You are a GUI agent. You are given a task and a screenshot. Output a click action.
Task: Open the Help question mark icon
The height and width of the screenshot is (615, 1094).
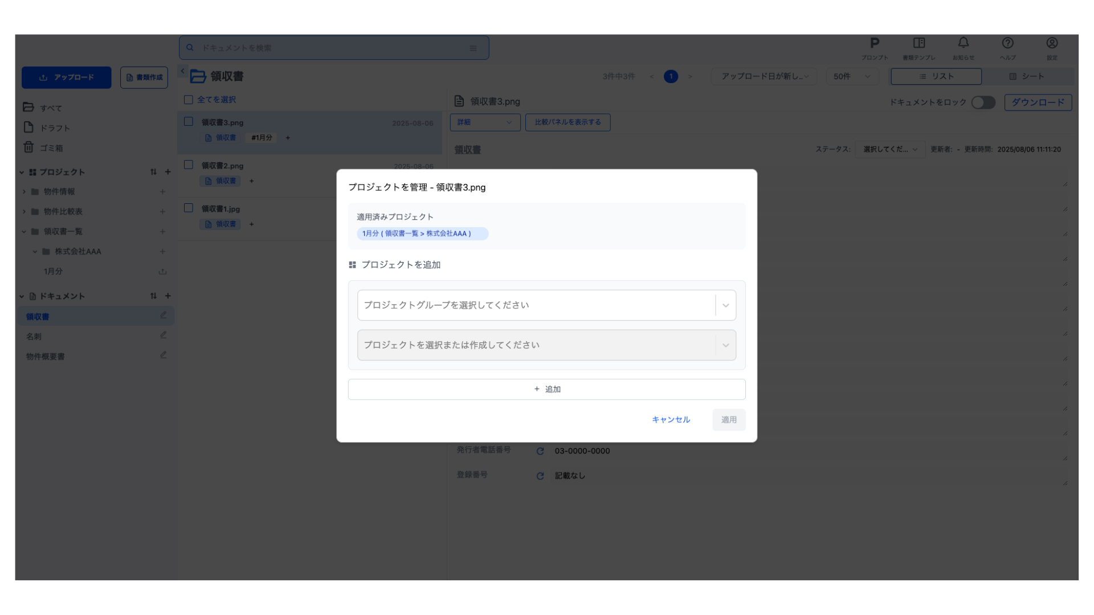click(x=1007, y=44)
